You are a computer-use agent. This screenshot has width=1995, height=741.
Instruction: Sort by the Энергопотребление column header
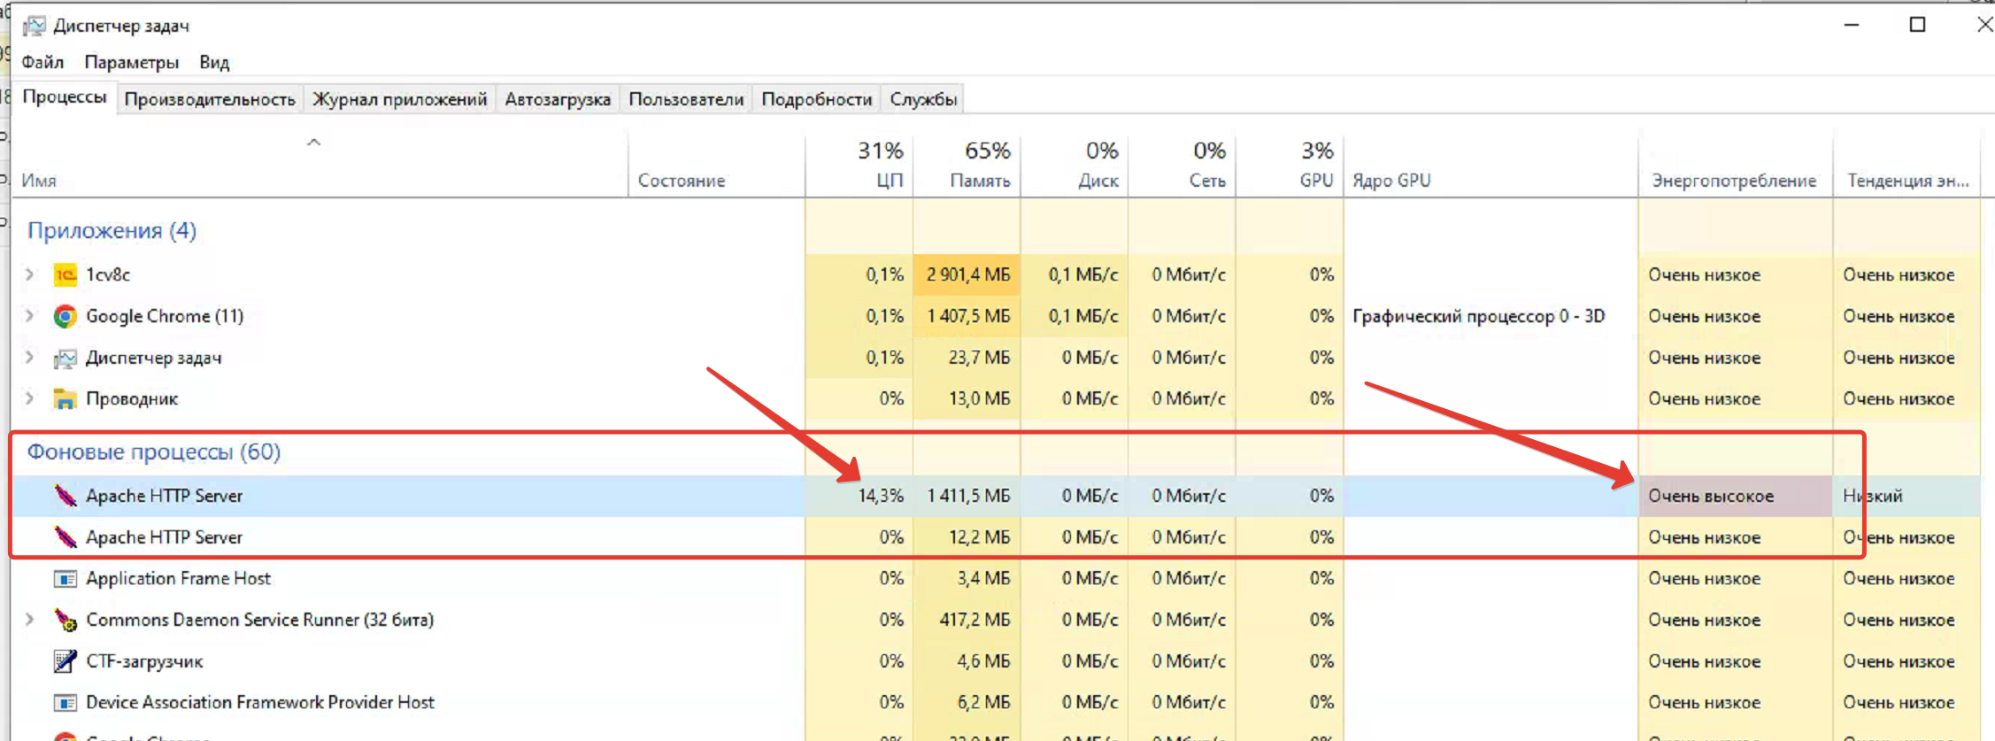point(1733,180)
